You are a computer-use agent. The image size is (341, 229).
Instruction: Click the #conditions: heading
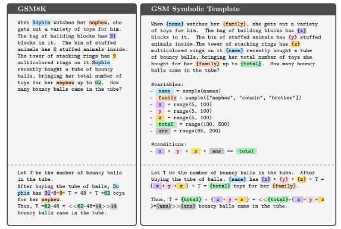coord(169,144)
